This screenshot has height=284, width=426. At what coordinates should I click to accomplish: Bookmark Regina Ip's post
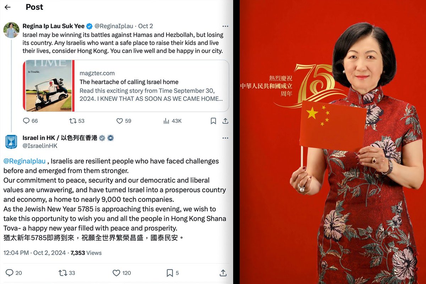coord(213,121)
